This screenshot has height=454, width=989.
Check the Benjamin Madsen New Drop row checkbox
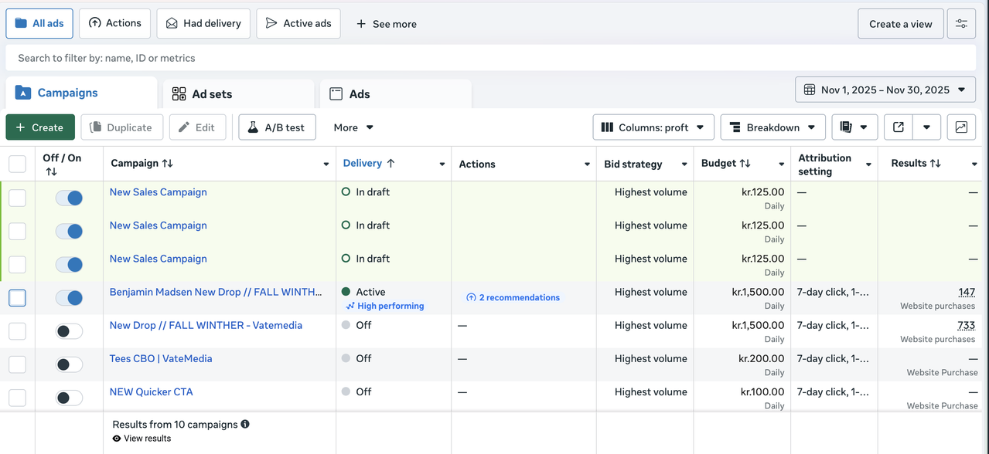point(17,298)
